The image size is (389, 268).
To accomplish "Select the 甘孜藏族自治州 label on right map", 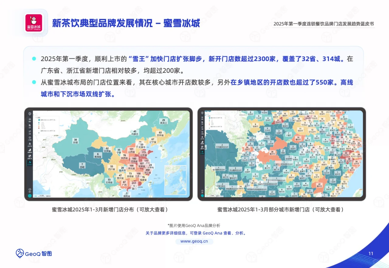I will (x=223, y=146).
